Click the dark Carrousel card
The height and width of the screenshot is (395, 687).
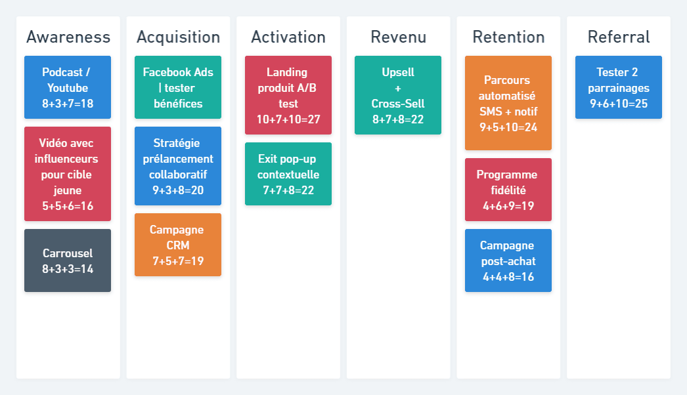click(68, 260)
